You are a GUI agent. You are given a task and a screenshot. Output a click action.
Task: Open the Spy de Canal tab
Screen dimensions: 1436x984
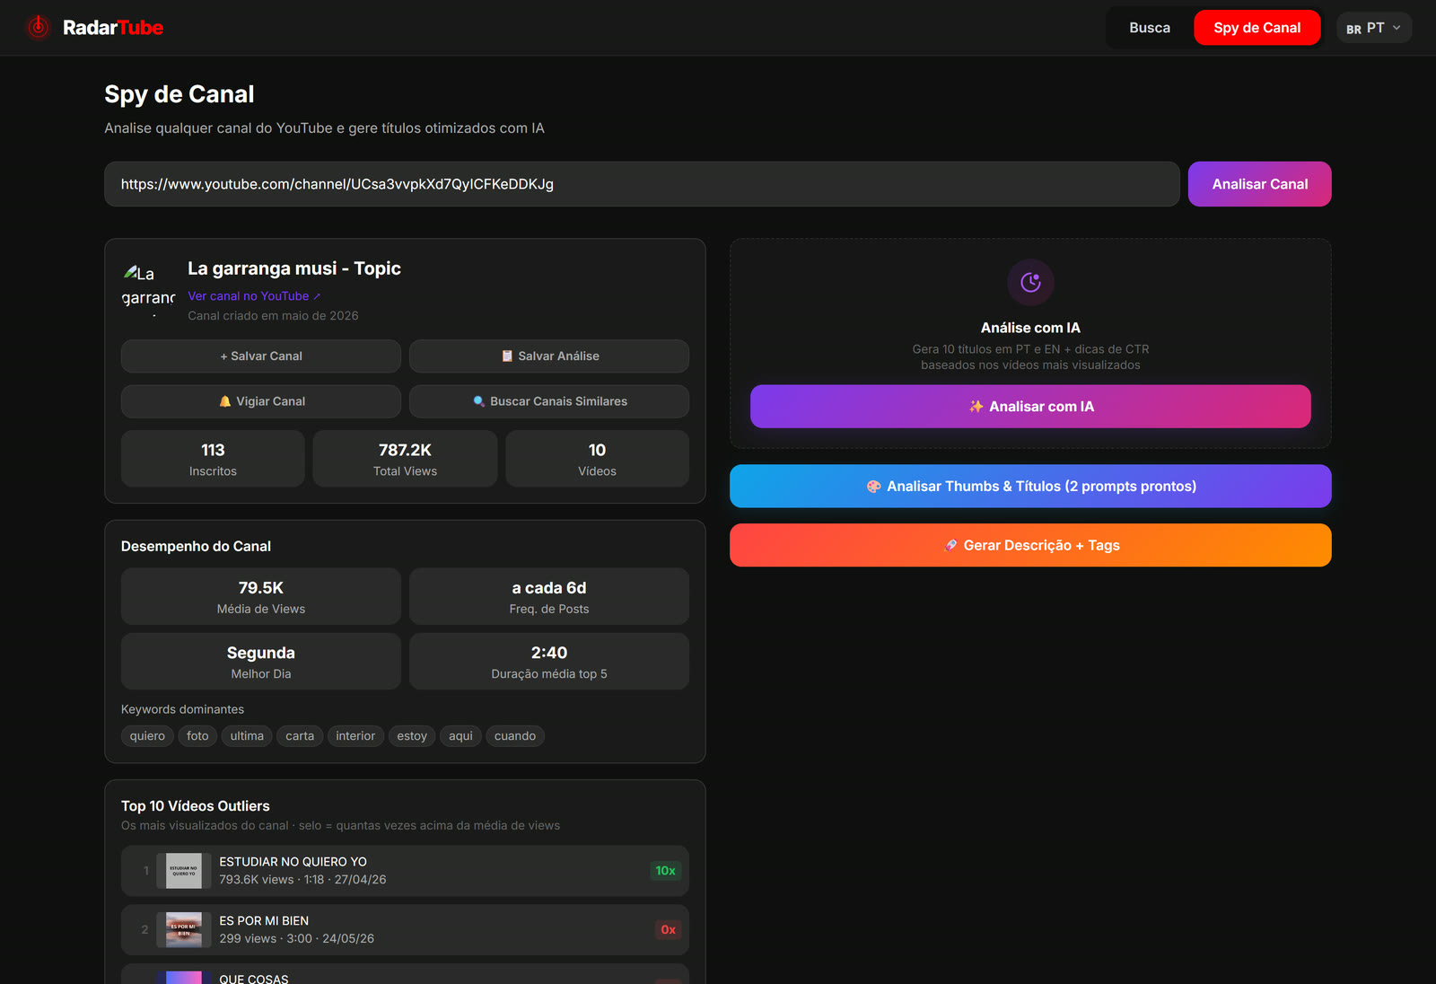(1256, 28)
